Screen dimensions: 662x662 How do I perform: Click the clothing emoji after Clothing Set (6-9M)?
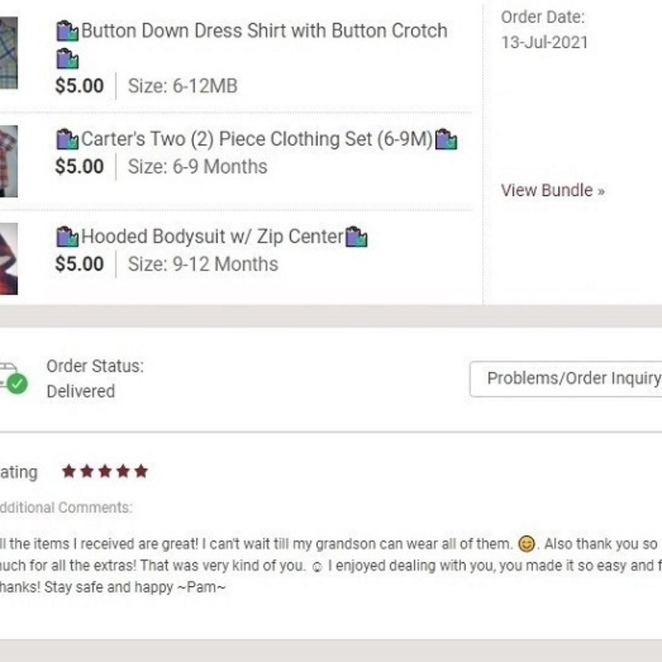coord(446,140)
